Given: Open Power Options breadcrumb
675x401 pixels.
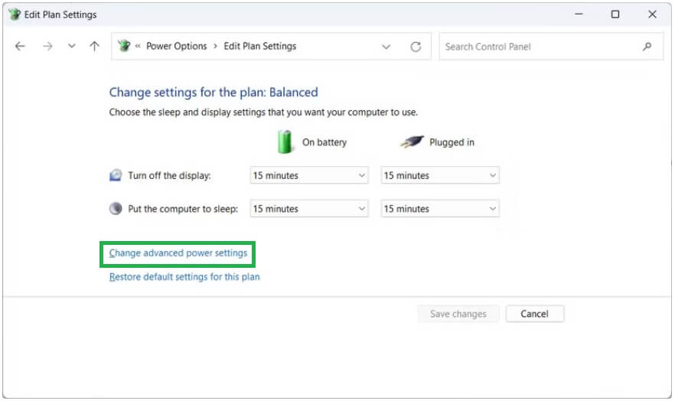Looking at the screenshot, I should pyautogui.click(x=177, y=46).
